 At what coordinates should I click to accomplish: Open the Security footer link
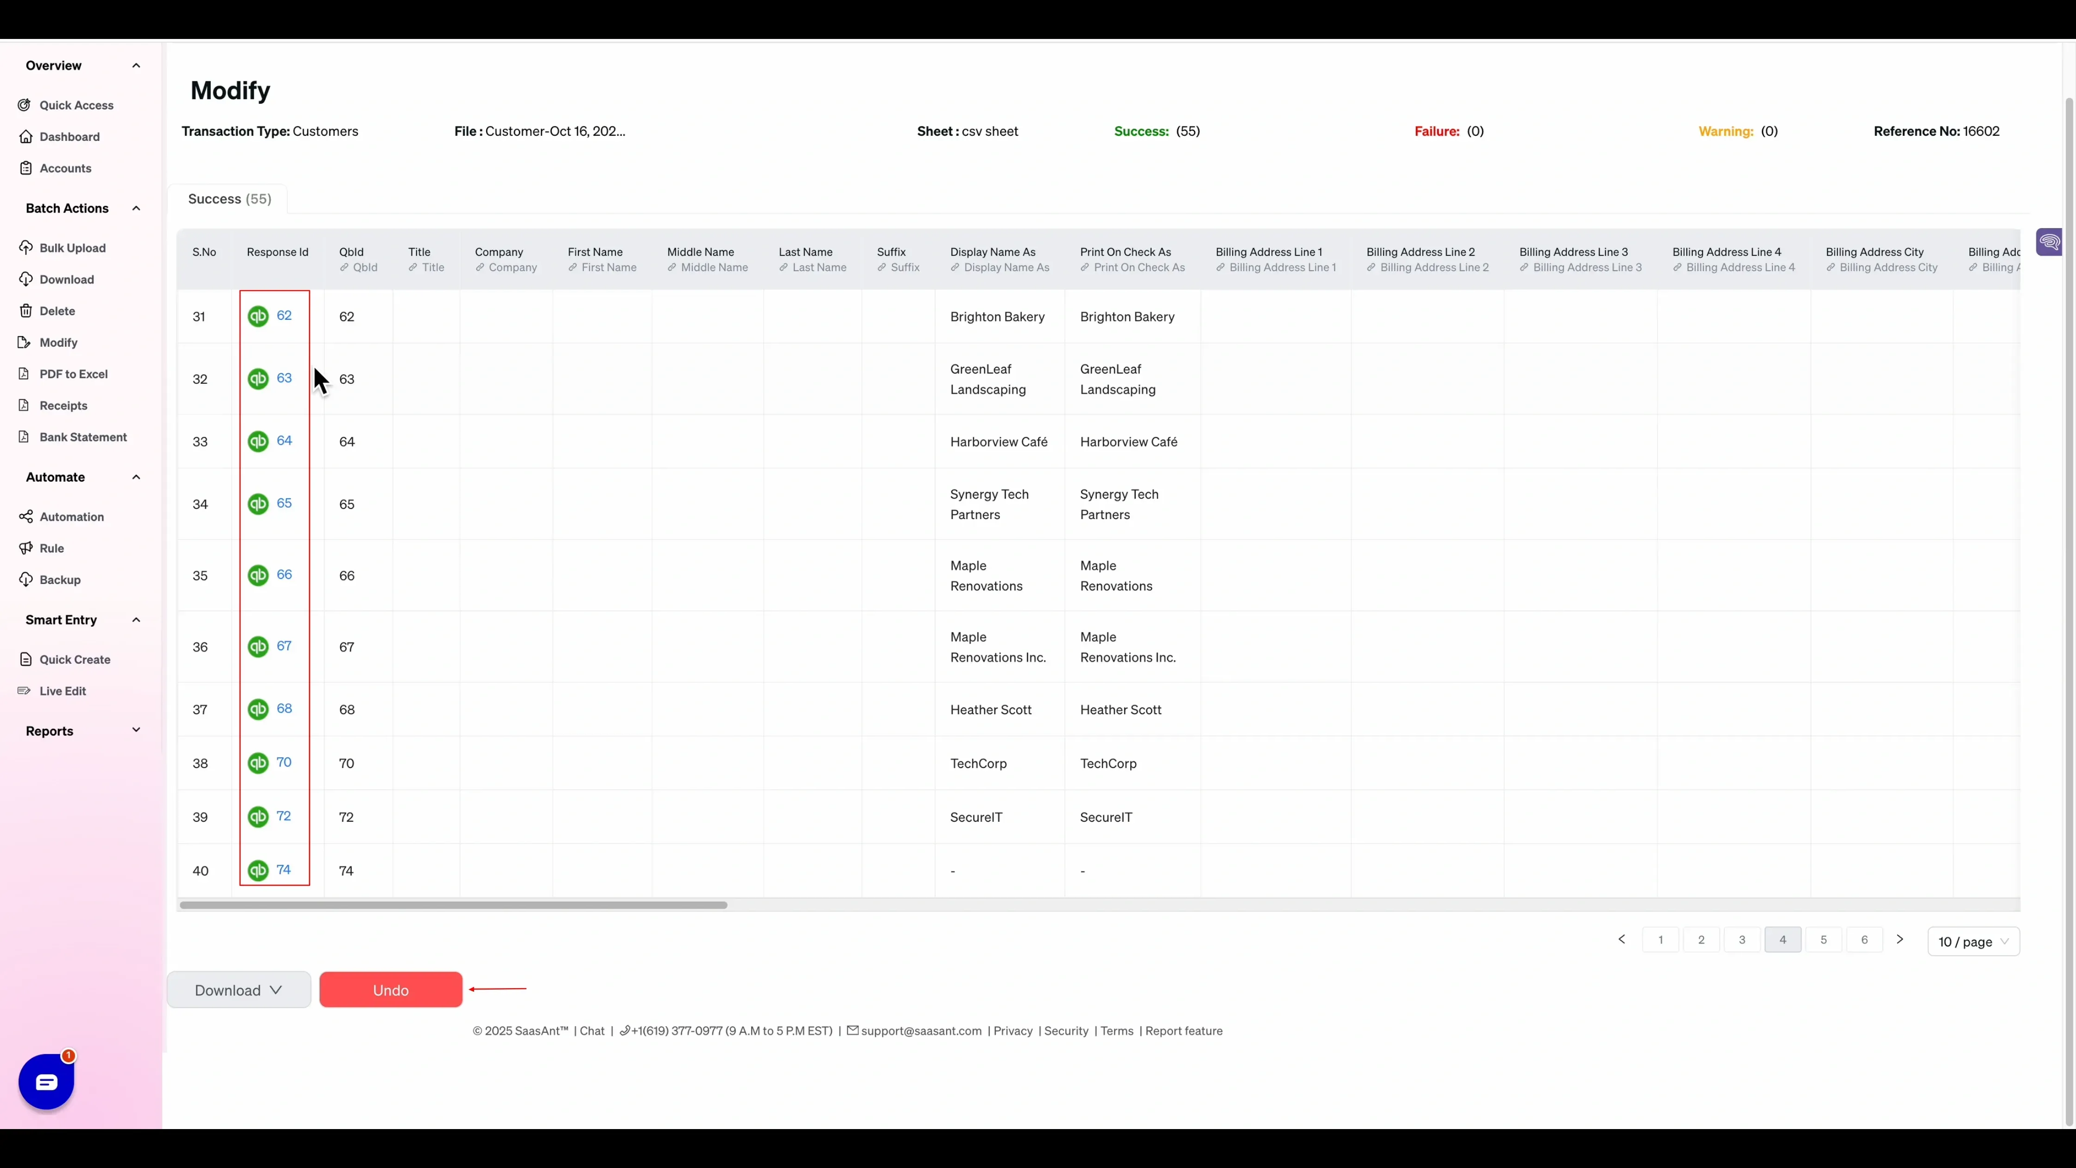1066,1031
